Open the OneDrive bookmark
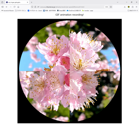This screenshot has height=134, width=139. pos(74,11)
